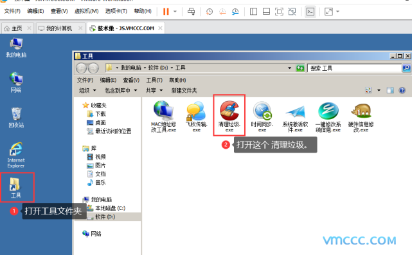Image resolution: width=412 pixels, height=255 pixels.
Task: Click the search magnifier button
Action: click(406, 68)
